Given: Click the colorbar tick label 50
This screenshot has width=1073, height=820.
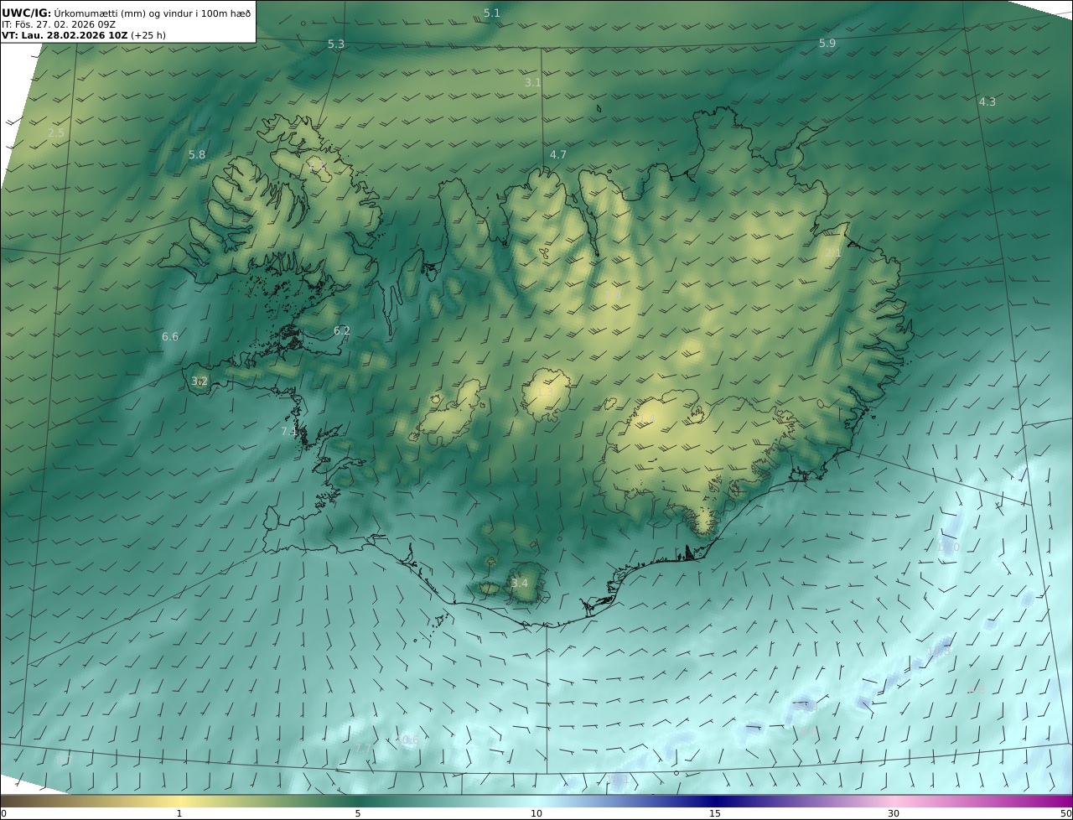Looking at the screenshot, I should [1065, 813].
